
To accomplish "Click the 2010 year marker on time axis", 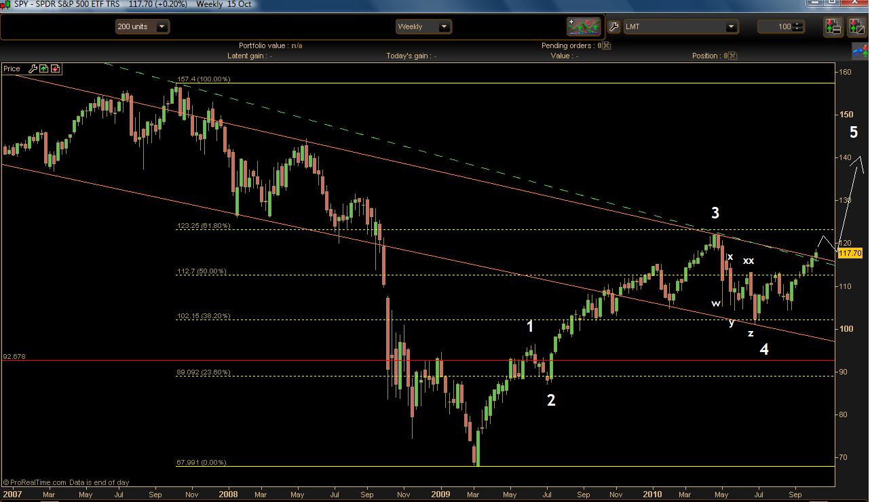I will 654,494.
